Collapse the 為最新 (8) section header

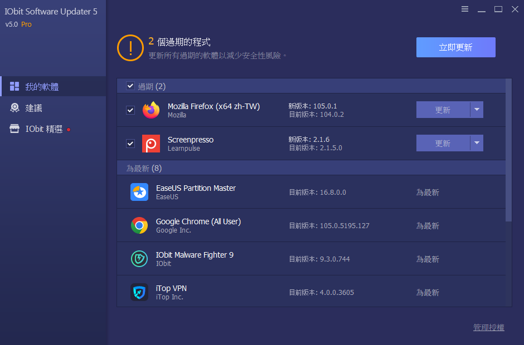311,168
